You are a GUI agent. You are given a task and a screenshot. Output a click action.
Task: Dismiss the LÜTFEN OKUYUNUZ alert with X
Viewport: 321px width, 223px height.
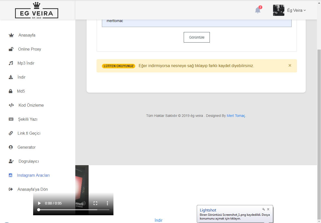click(290, 66)
